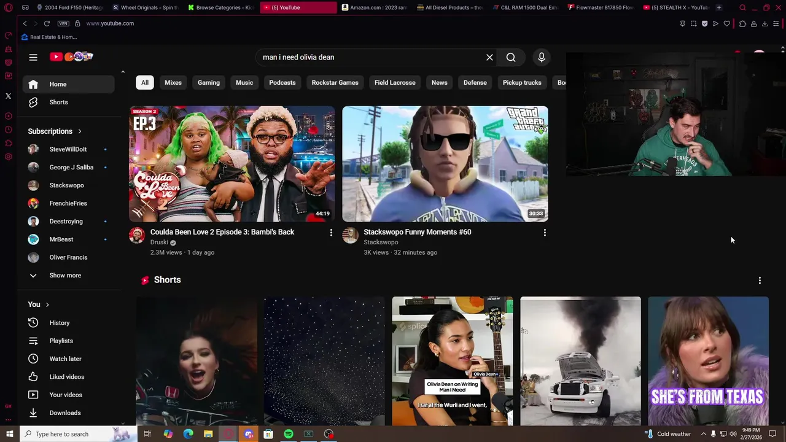786x442 pixels.
Task: Open the browser extensions cube icon
Action: pyautogui.click(x=742, y=23)
